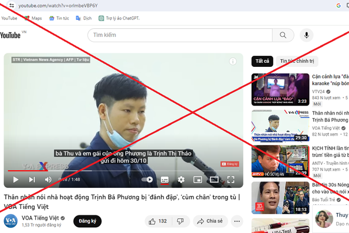Open more actions three-dot menu
The height and width of the screenshot is (233, 349).
point(237,221)
